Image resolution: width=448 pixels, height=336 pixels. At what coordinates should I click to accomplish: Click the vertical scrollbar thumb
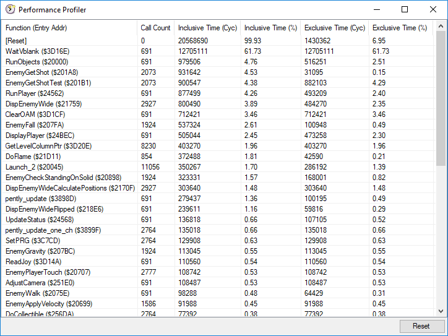pos(441,98)
